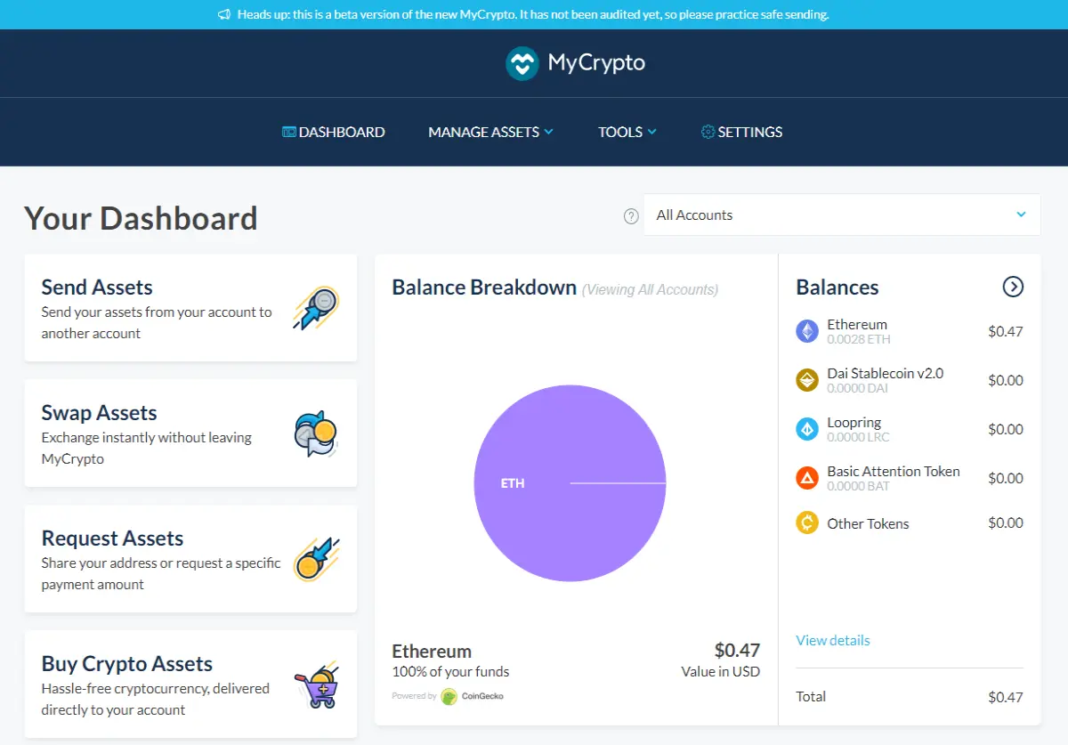1068x745 pixels.
Task: Click the Buy Crypto Assets cart icon
Action: point(316,684)
